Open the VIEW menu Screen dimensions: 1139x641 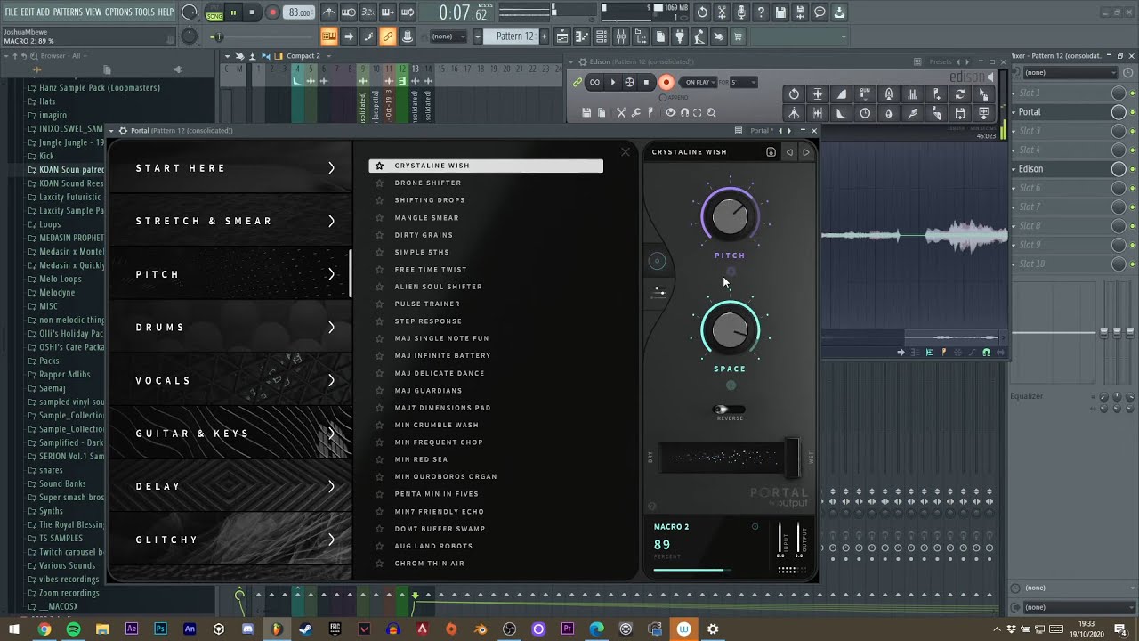pos(93,12)
